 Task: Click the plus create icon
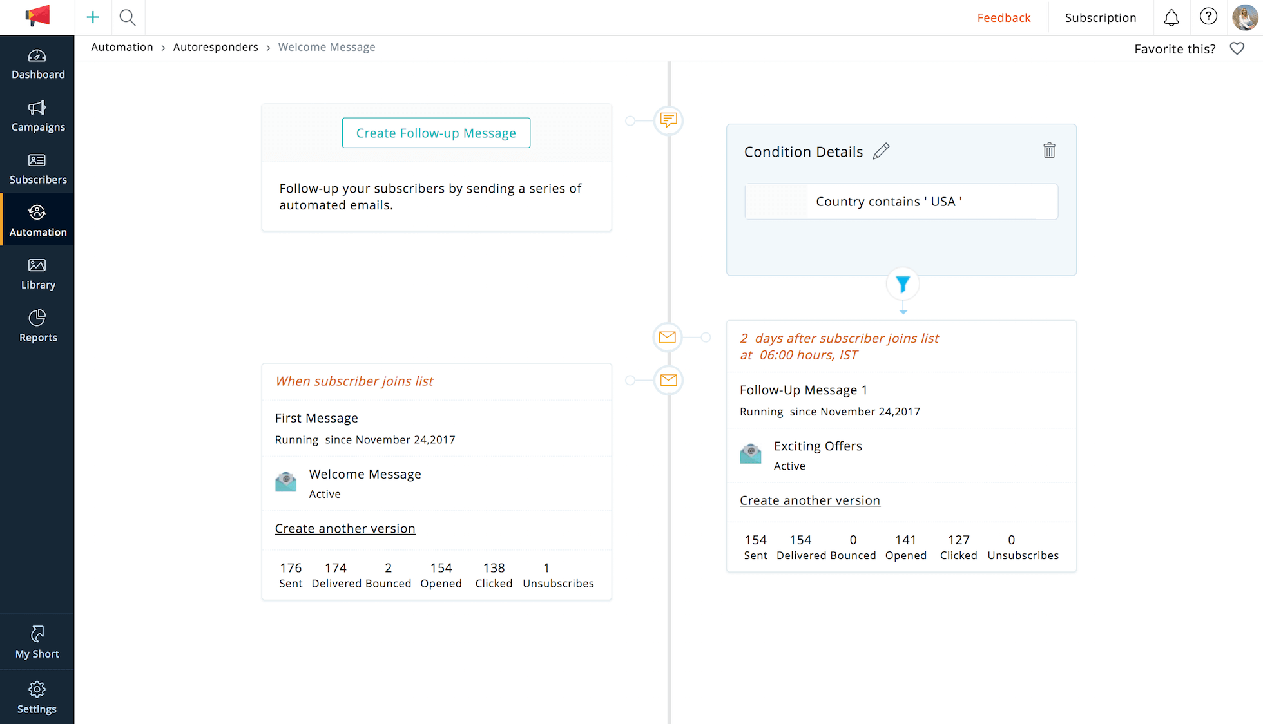coord(93,17)
